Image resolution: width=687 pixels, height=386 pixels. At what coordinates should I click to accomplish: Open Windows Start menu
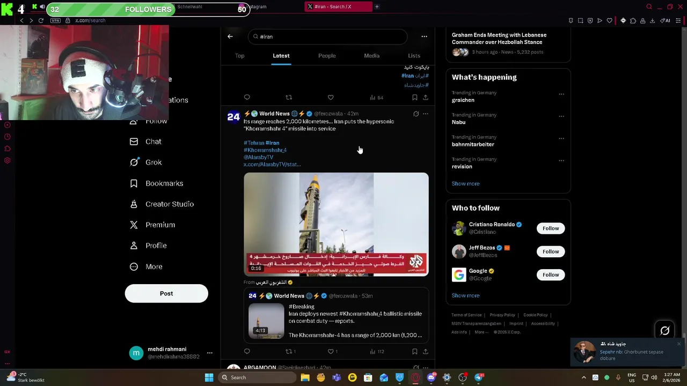[209, 377]
